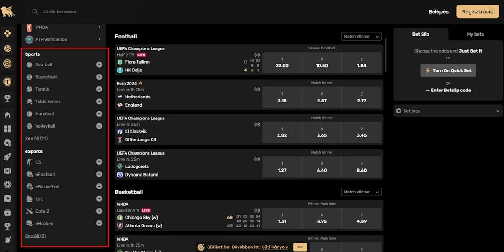Click the roulette wheel sidebar icon
The image size is (504, 252).
point(7,185)
